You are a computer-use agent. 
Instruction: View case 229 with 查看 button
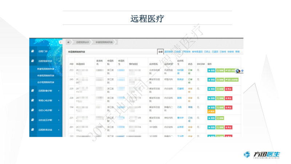(211, 89)
